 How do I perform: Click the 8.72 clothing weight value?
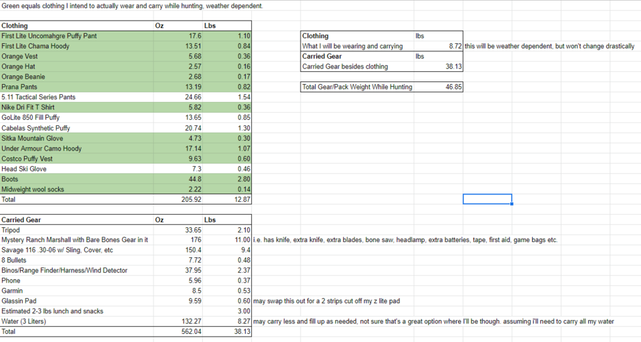438,46
